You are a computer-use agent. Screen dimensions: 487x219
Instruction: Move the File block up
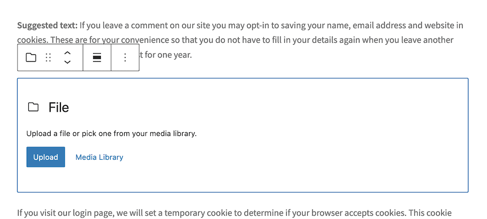tap(68, 53)
